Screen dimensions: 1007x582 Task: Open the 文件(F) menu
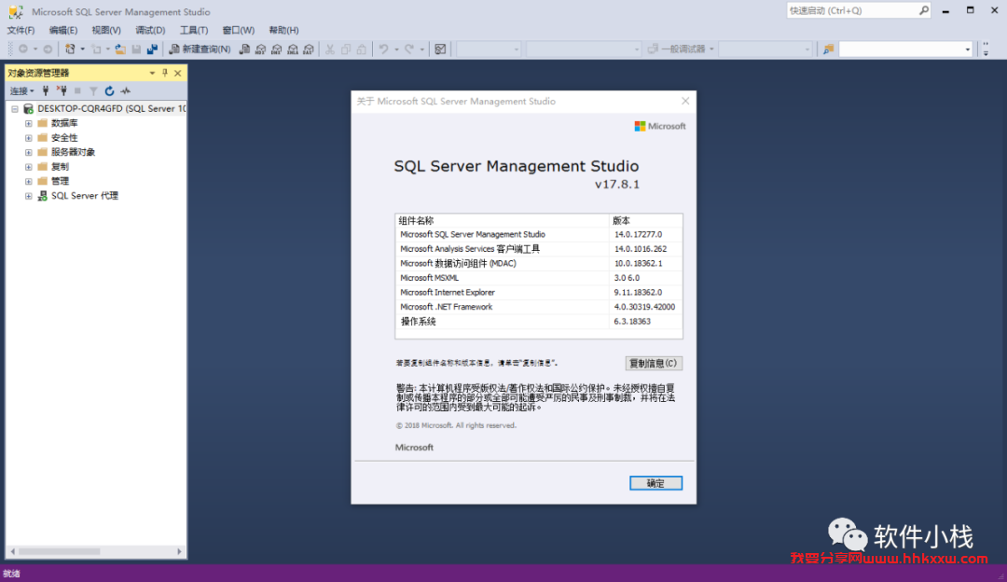click(21, 30)
